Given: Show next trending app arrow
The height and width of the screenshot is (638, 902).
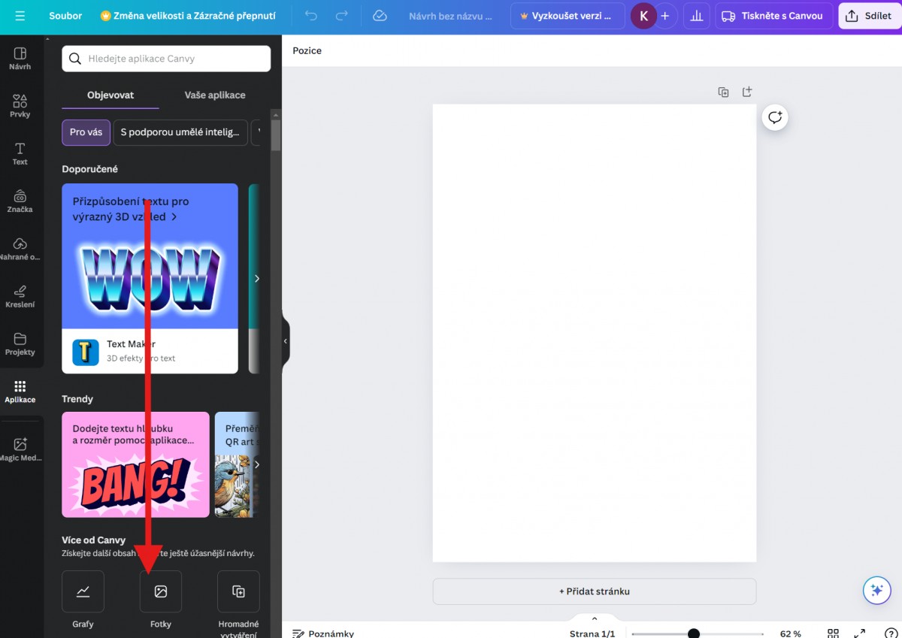Looking at the screenshot, I should (x=257, y=464).
